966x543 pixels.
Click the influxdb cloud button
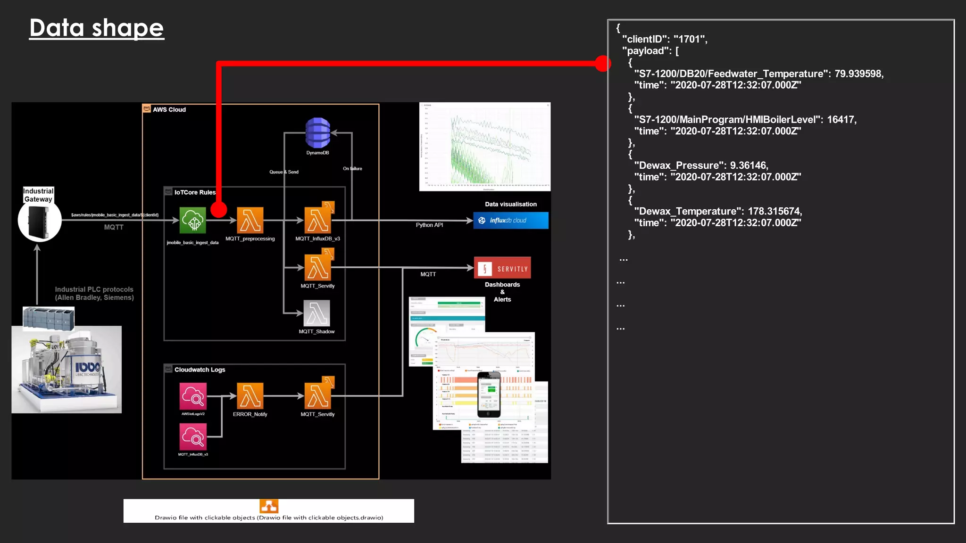click(511, 220)
